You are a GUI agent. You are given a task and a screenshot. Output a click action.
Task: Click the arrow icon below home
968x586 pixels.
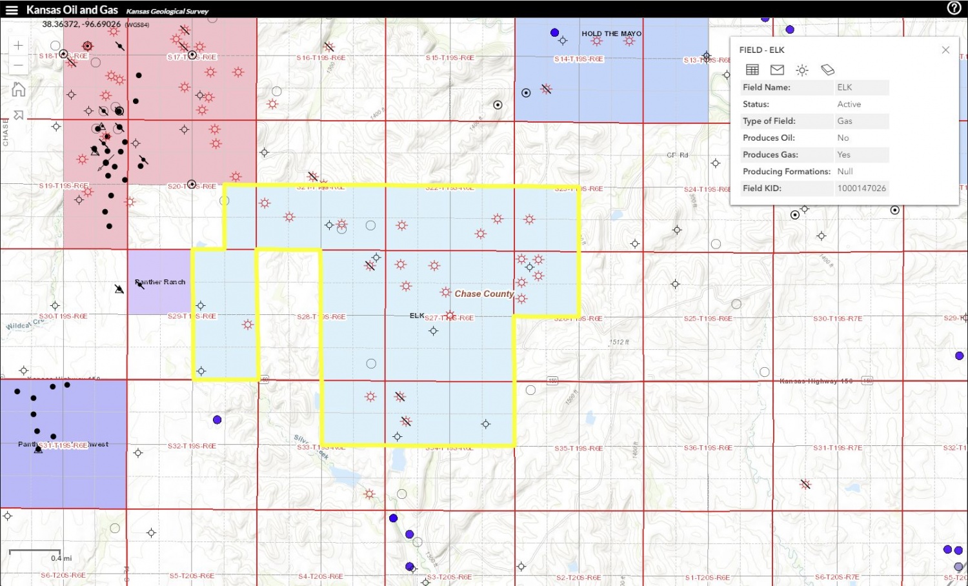[18, 115]
